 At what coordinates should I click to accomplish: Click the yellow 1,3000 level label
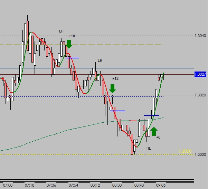tap(185, 151)
